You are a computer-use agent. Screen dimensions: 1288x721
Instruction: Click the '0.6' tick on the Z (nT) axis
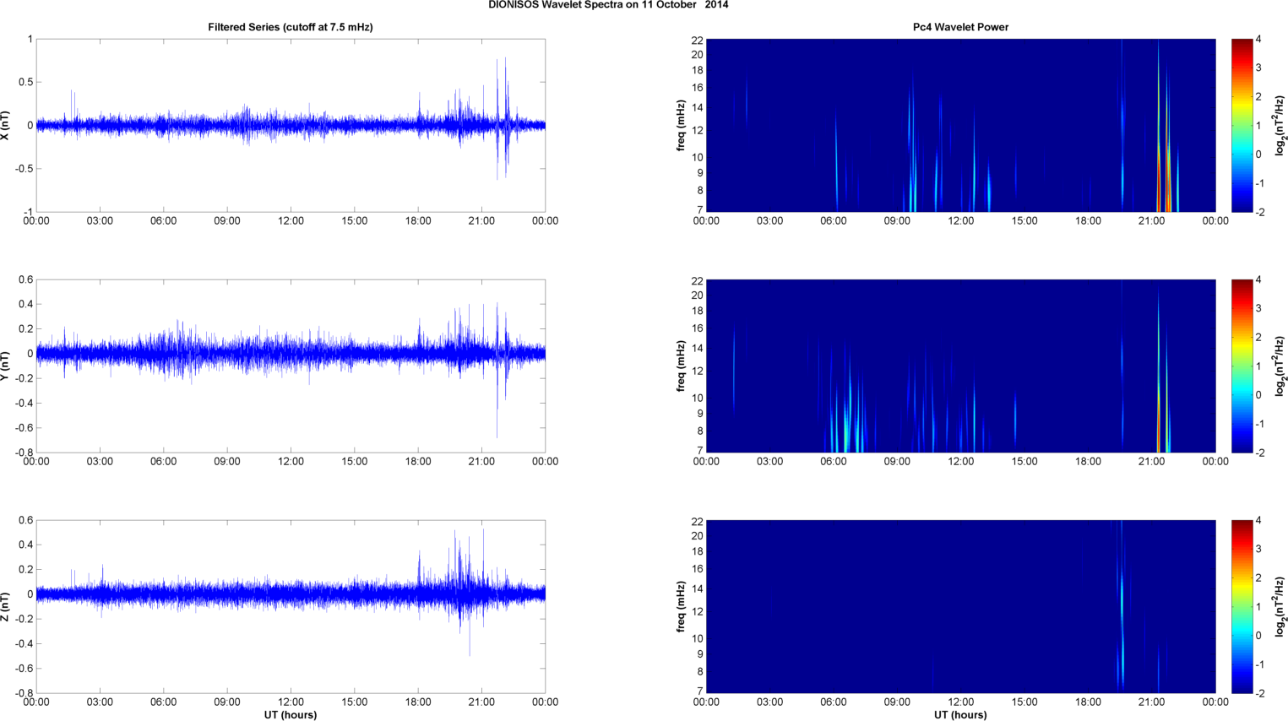(25, 520)
